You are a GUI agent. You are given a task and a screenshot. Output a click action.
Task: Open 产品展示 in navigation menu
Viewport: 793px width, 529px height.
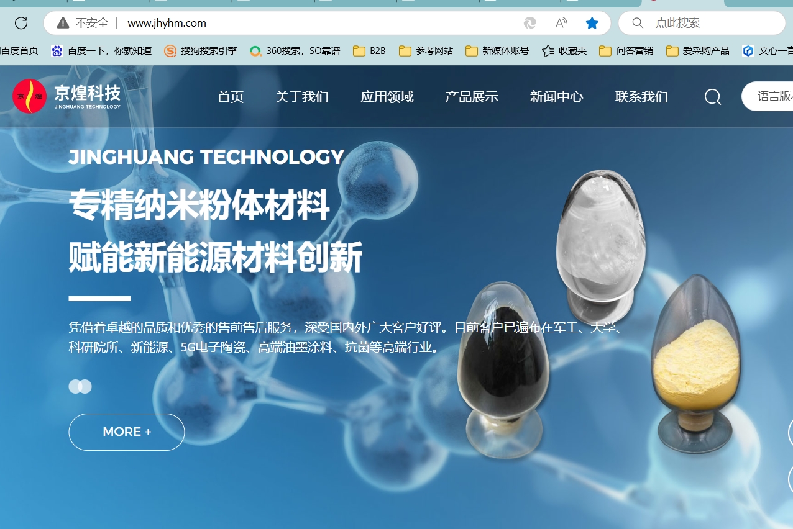click(x=472, y=97)
